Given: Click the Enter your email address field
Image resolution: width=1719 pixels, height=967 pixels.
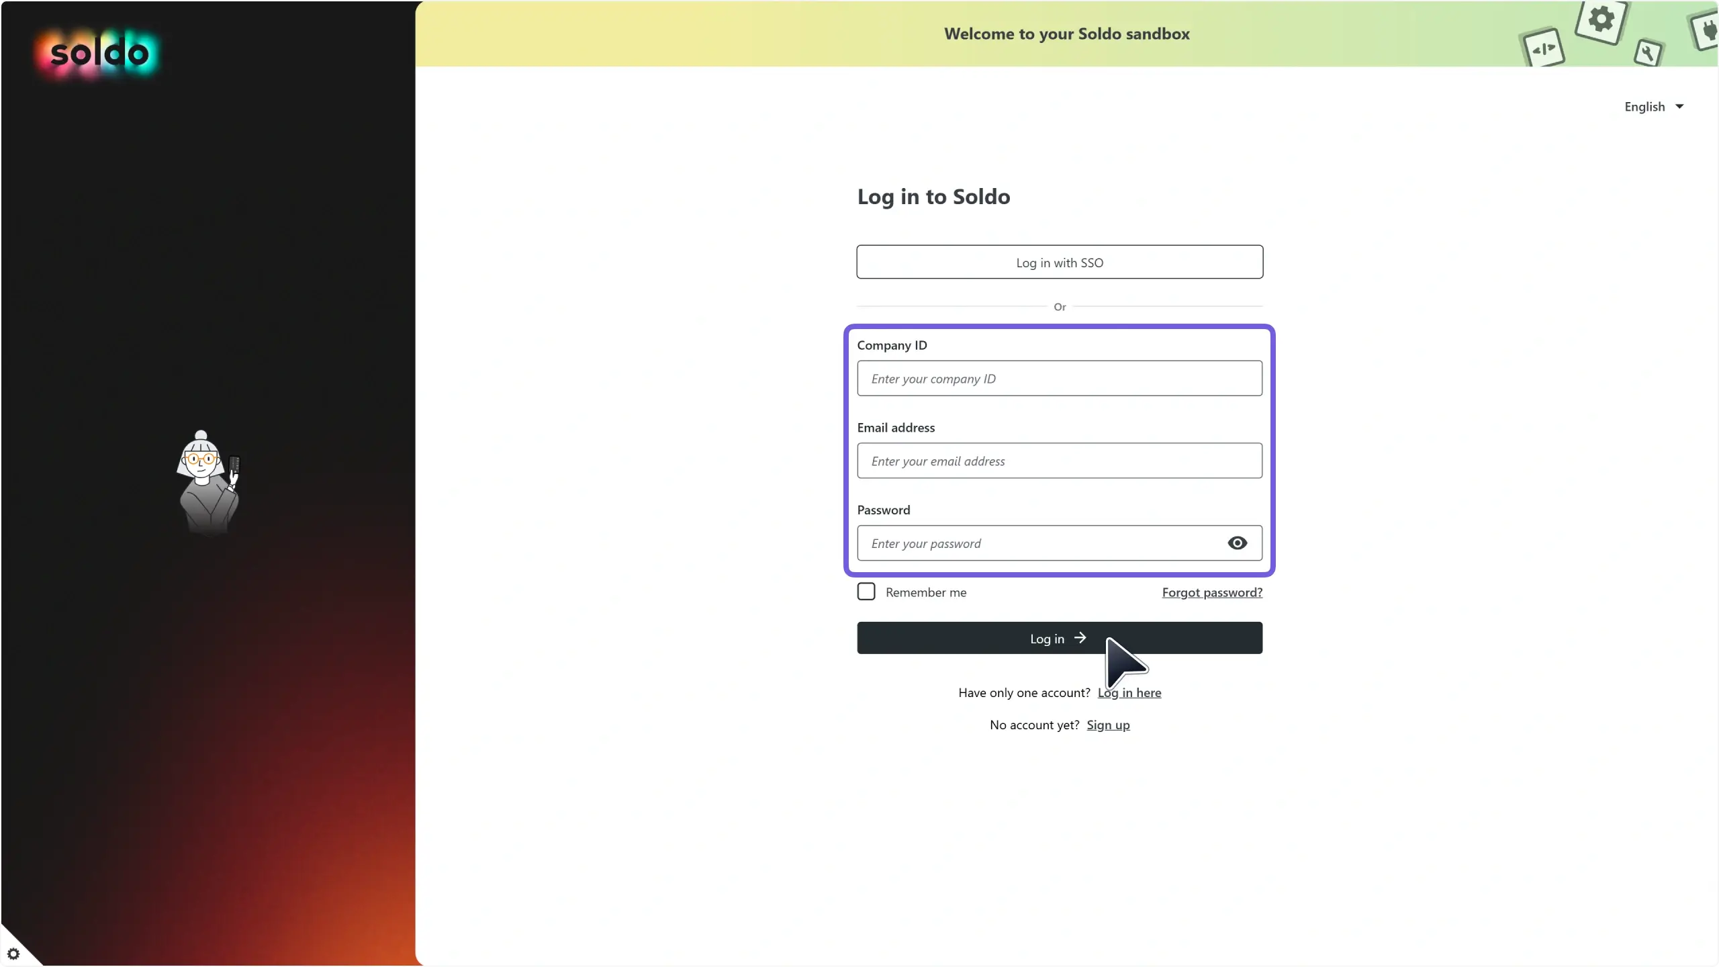Looking at the screenshot, I should pos(1058,461).
